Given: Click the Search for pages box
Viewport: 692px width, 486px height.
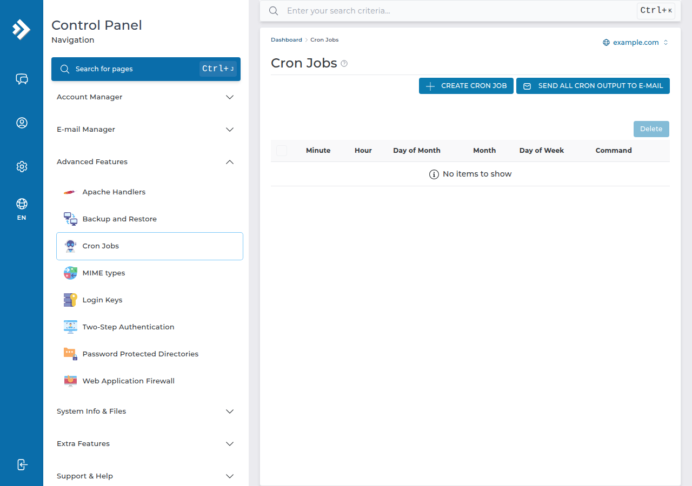Looking at the screenshot, I should (146, 69).
